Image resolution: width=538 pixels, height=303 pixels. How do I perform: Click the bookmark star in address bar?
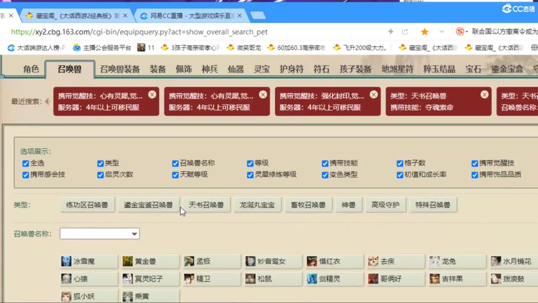[x=425, y=32]
